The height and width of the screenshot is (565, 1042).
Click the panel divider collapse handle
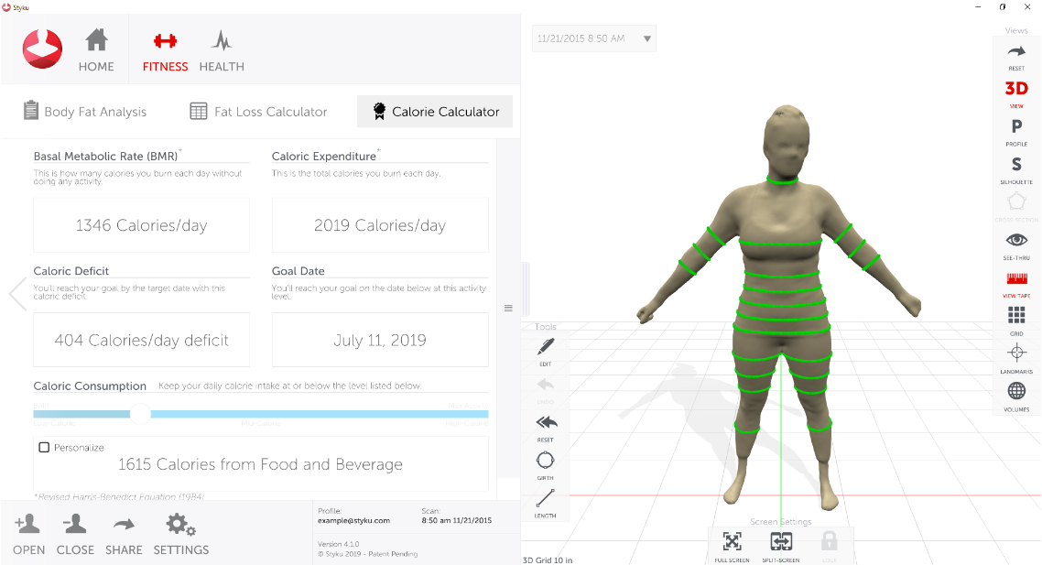click(x=508, y=309)
